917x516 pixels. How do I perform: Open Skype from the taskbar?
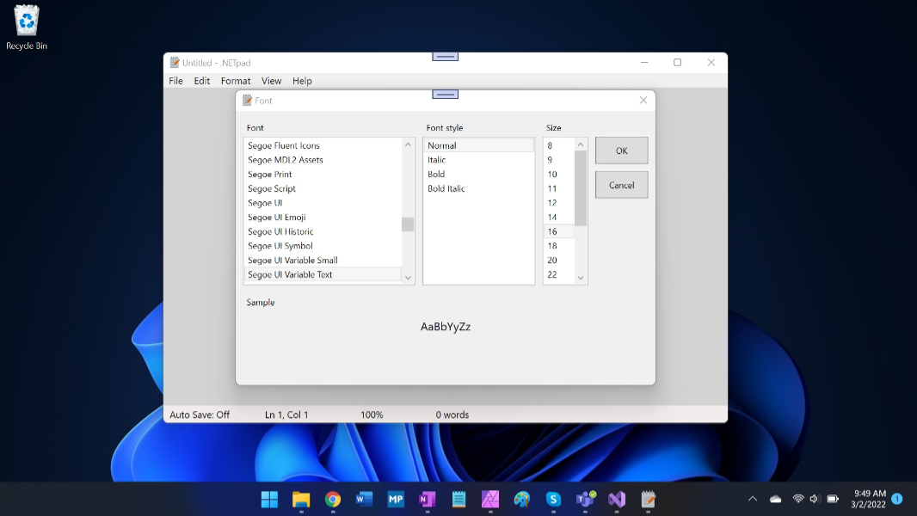[553, 499]
